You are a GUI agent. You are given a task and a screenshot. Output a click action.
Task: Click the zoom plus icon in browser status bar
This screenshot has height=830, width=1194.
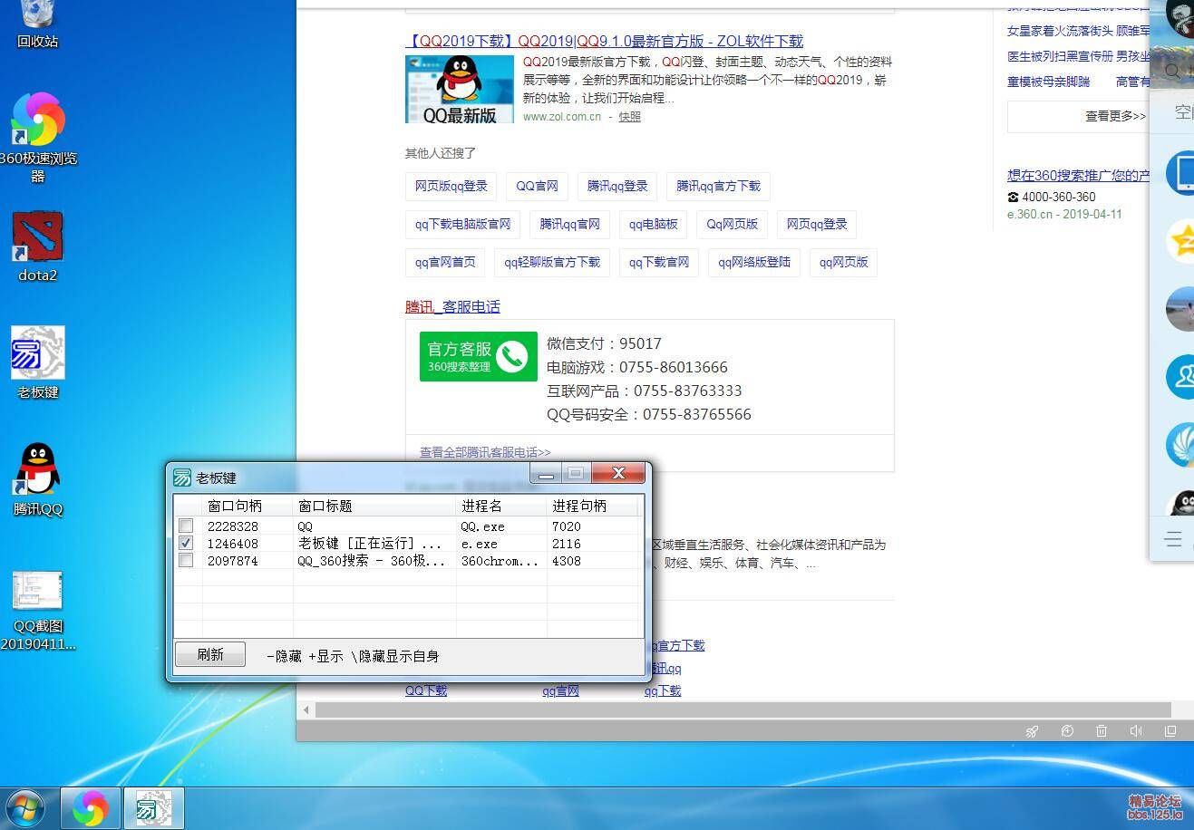tap(1067, 731)
